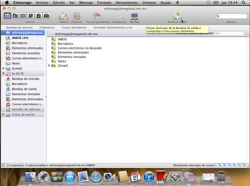The height and width of the screenshot is (186, 250).
Task: Open Tareas pendientes dropdown arrow
Action: click(x=102, y=18)
